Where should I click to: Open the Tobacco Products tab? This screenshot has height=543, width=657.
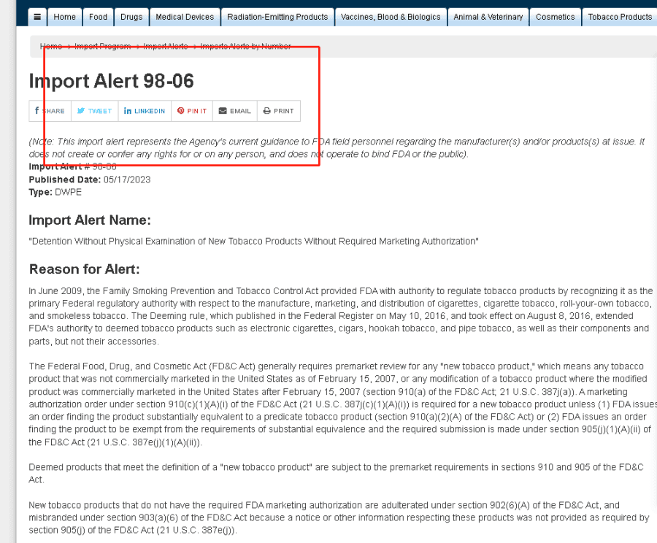620,17
